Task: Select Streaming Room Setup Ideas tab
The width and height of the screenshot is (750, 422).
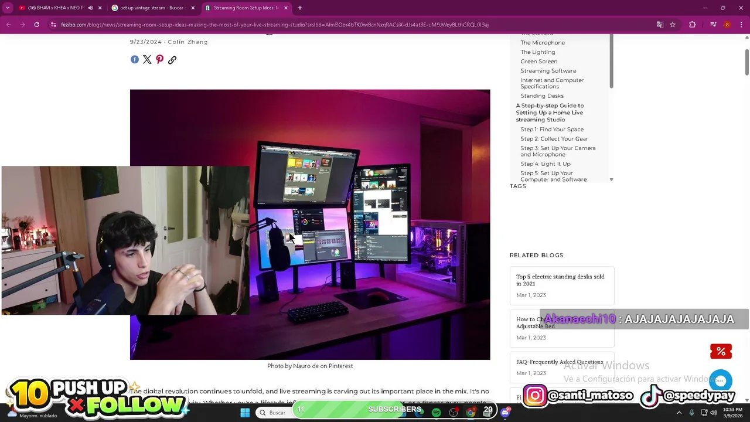Action: (x=245, y=8)
